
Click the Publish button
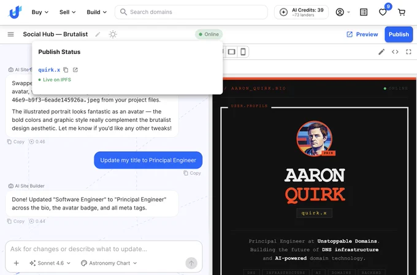399,34
